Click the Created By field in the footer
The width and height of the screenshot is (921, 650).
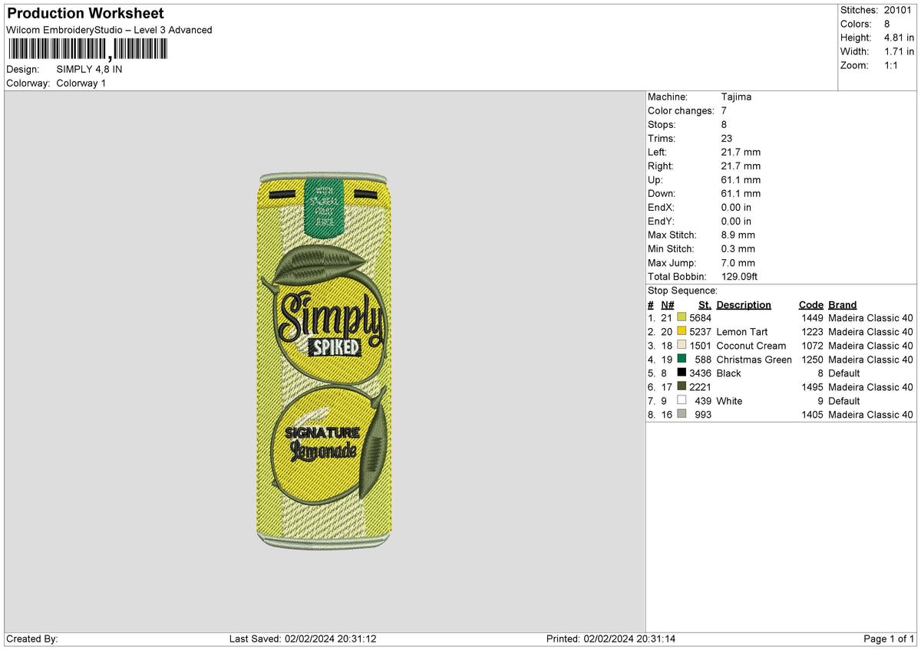click(x=32, y=639)
